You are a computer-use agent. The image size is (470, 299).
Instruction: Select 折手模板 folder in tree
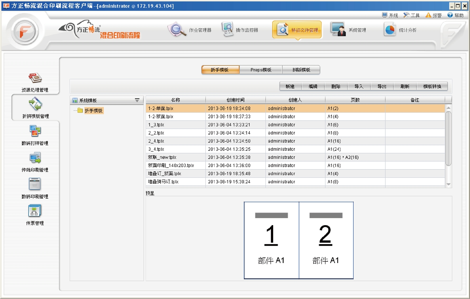click(93, 111)
